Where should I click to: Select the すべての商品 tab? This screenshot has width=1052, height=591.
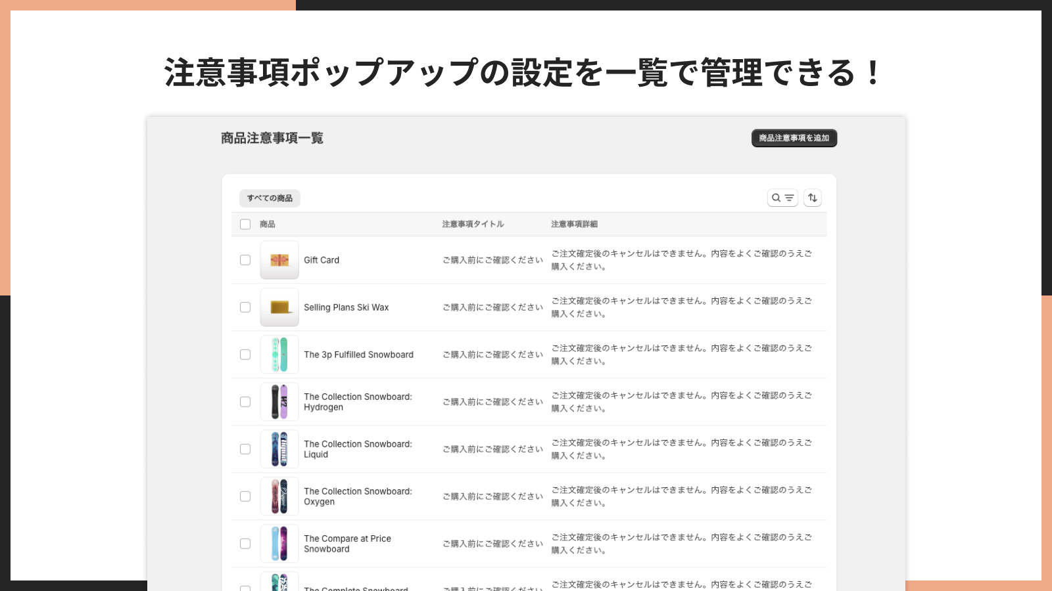(x=270, y=198)
